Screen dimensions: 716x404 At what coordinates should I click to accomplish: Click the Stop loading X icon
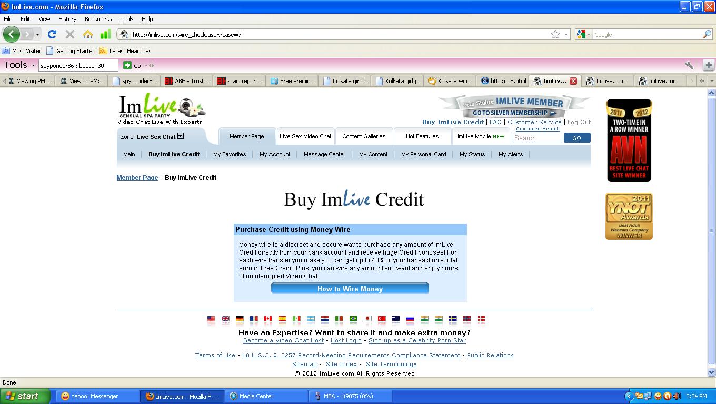click(x=69, y=34)
